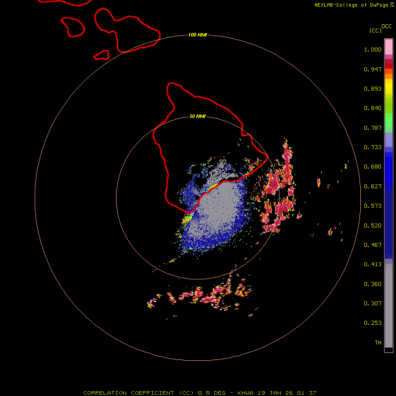Click the 100 NMI range ring label

pyautogui.click(x=198, y=35)
